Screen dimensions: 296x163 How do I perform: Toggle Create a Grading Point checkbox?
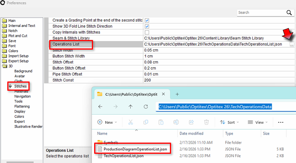coord(147,20)
